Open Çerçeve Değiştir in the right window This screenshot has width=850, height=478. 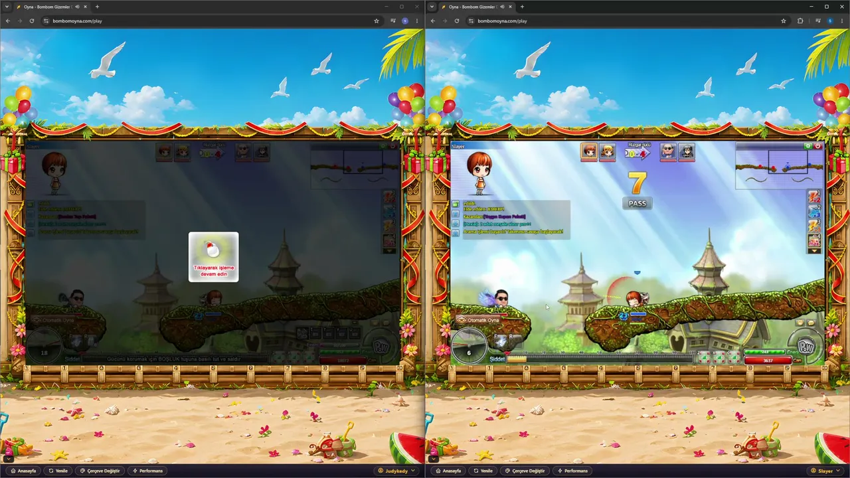point(525,471)
